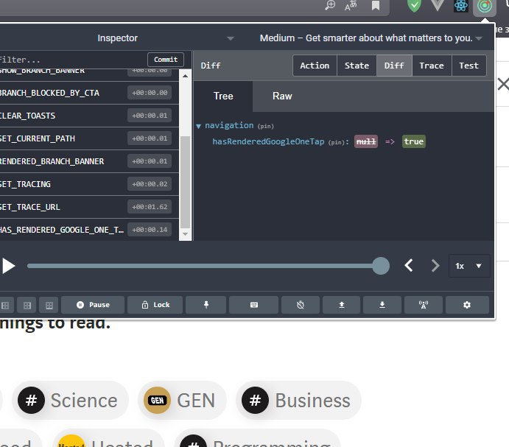Bookmark this page via the bookmark icon

tap(376, 5)
